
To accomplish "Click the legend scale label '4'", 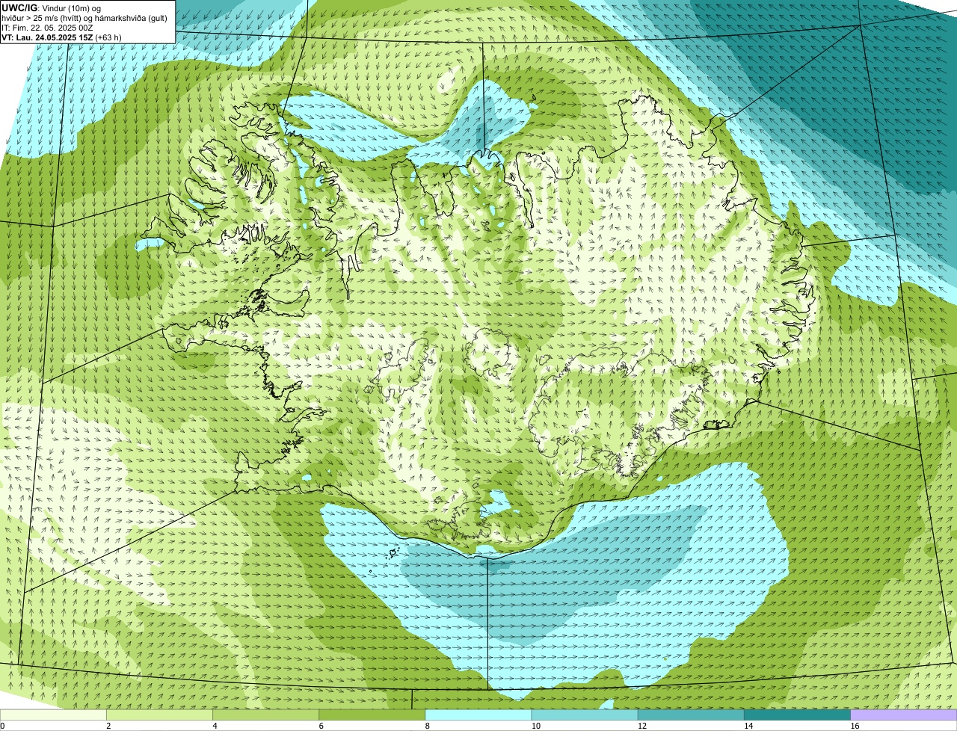I will (215, 726).
